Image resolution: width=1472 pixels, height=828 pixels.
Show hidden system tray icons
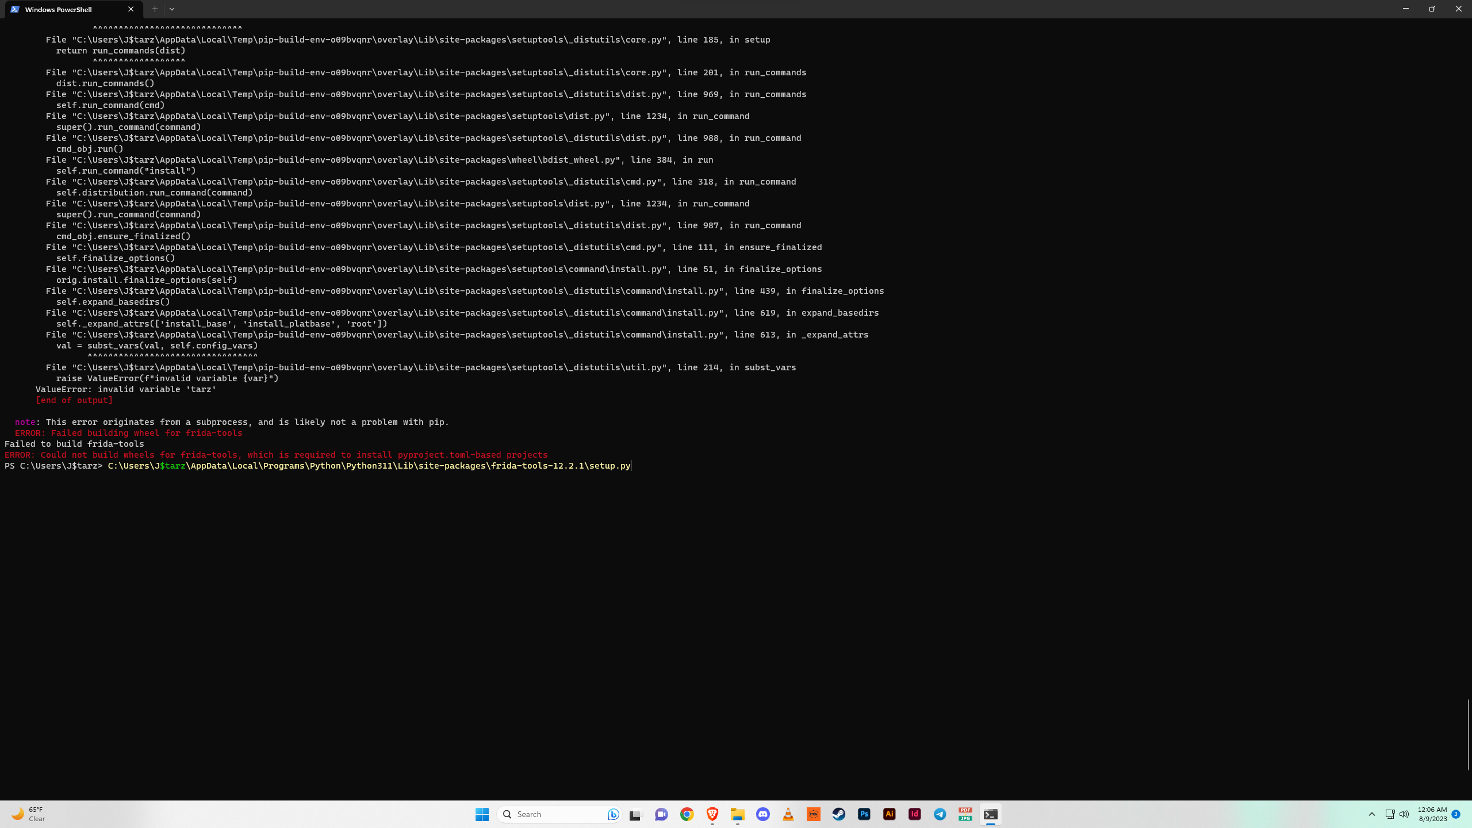coord(1371,814)
